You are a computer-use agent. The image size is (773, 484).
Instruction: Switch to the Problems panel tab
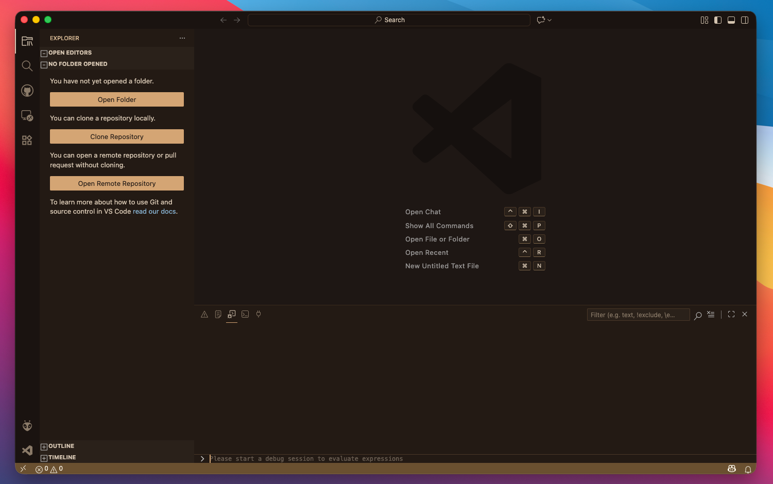pyautogui.click(x=204, y=314)
